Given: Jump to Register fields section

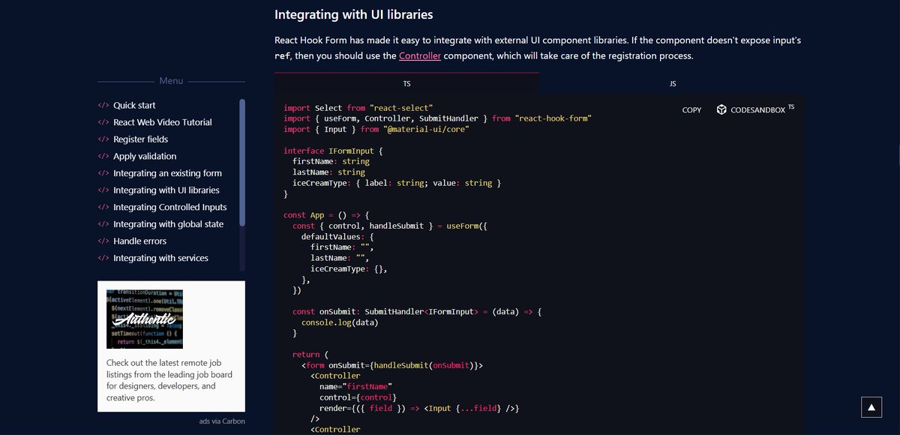Looking at the screenshot, I should [x=140, y=139].
